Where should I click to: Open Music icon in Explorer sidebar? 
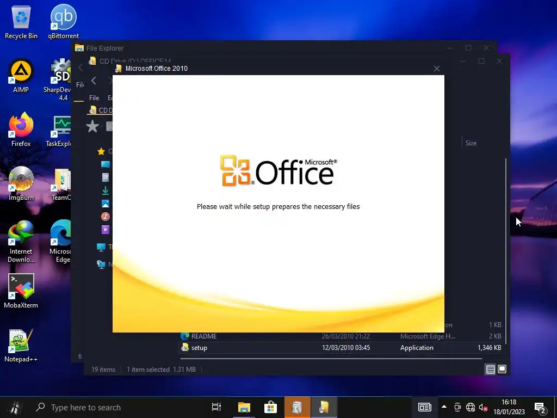click(106, 217)
